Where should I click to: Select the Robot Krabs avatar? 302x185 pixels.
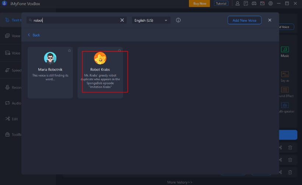pos(100,58)
